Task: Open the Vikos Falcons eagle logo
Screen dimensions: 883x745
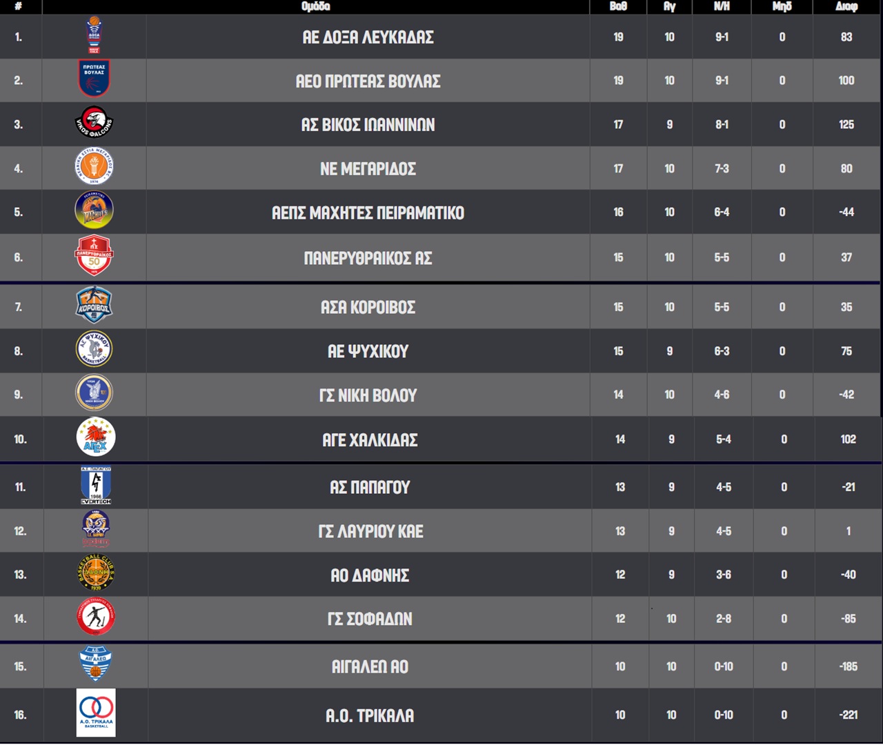Action: [x=94, y=123]
